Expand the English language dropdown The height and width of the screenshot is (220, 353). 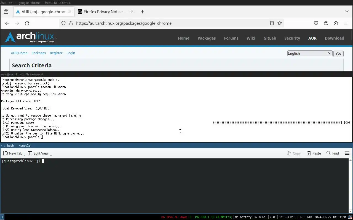click(x=309, y=53)
